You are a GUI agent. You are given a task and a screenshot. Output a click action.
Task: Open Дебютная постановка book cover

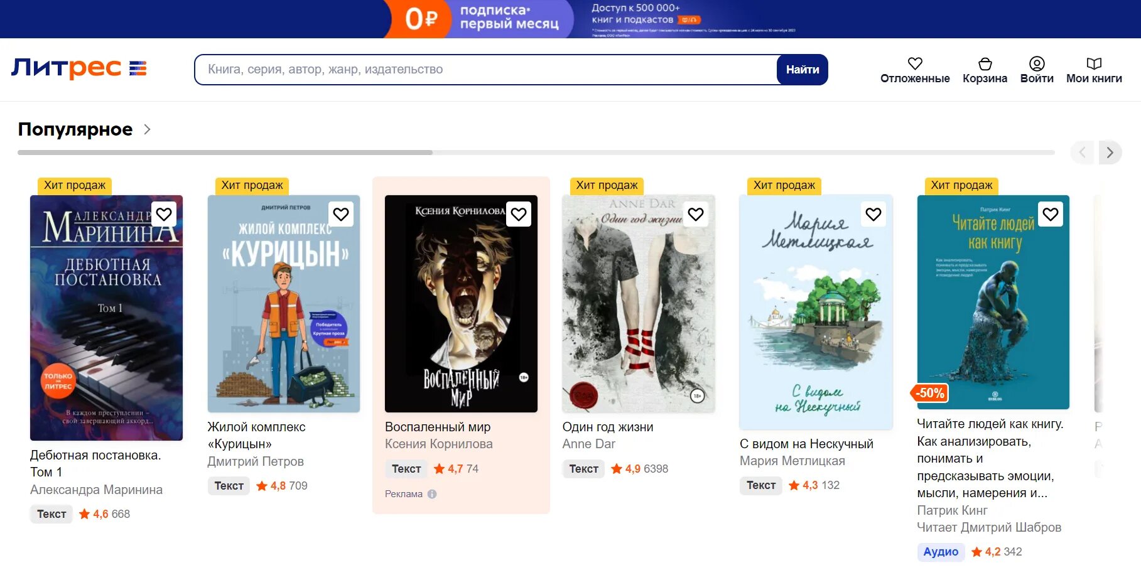tap(106, 318)
